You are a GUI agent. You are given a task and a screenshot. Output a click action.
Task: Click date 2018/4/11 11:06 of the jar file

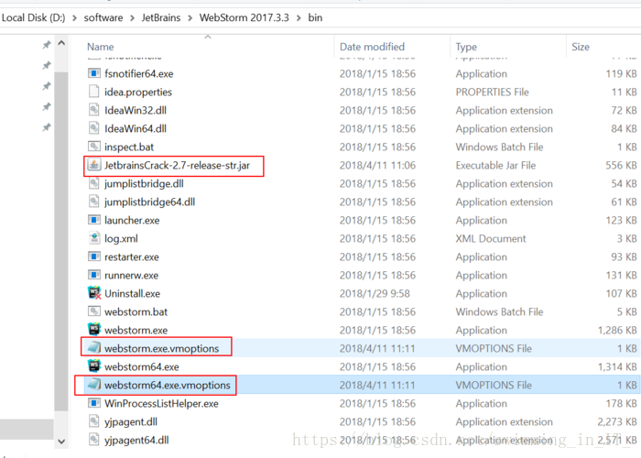point(377,165)
